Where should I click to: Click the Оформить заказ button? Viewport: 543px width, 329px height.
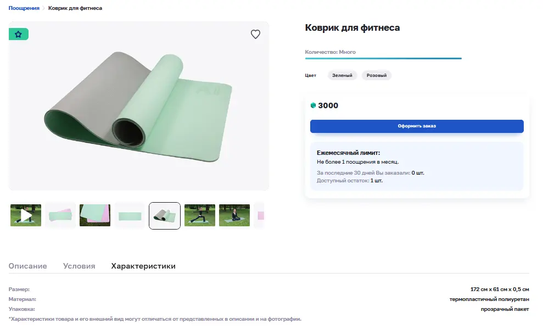(x=417, y=126)
